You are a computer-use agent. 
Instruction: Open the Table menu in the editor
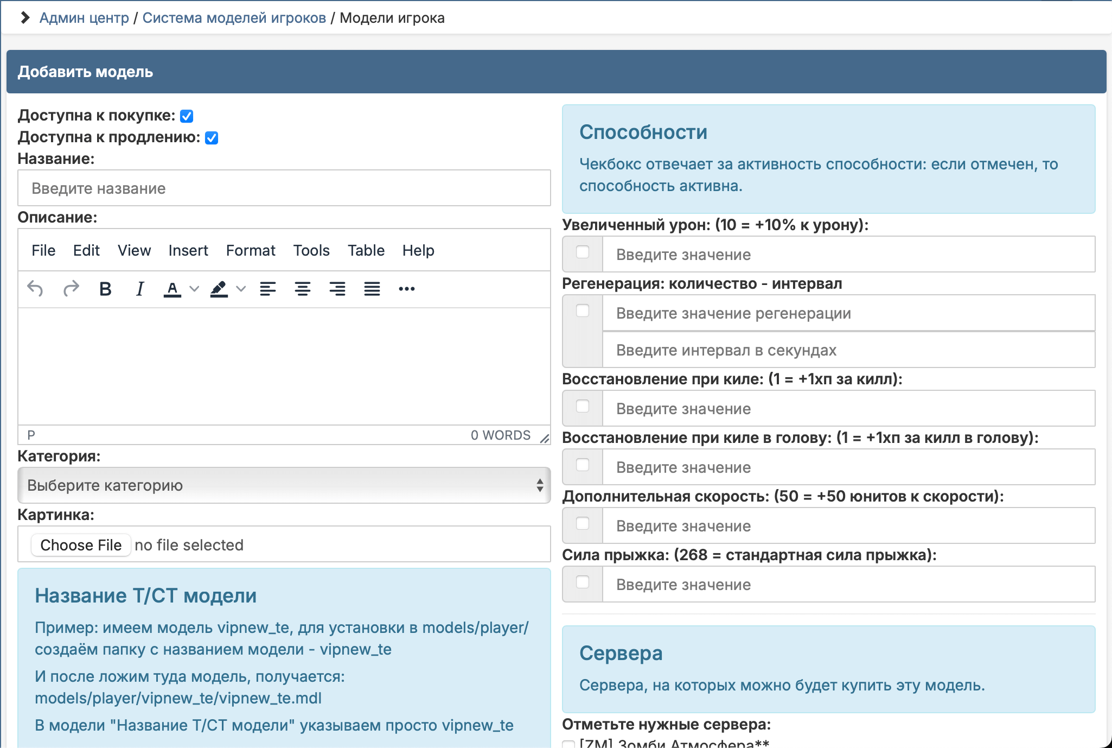[367, 250]
